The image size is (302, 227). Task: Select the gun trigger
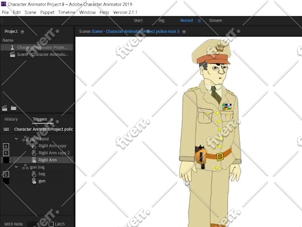coord(37,181)
